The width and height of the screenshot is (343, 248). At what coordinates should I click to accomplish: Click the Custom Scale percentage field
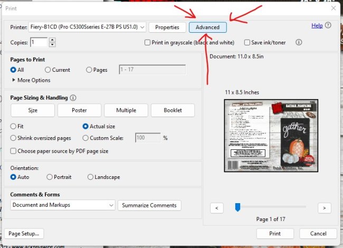(148, 138)
